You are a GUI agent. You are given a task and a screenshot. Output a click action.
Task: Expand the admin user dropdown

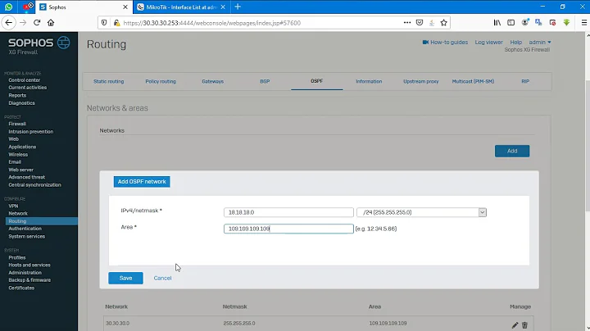point(540,42)
